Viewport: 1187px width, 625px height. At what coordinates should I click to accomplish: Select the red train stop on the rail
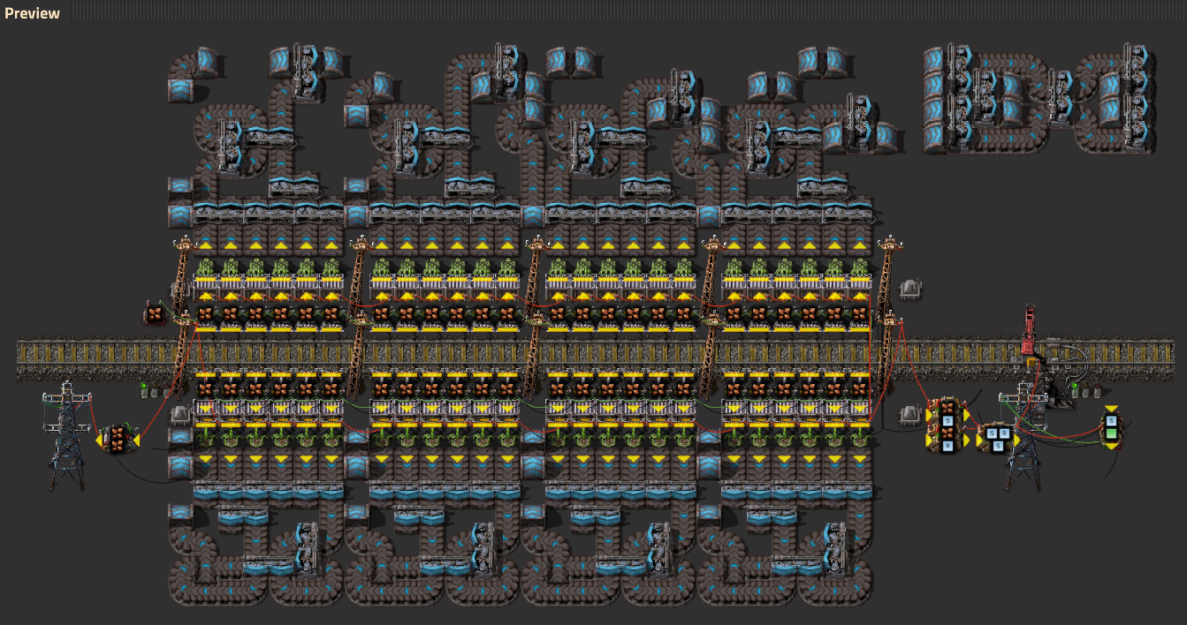click(1030, 331)
